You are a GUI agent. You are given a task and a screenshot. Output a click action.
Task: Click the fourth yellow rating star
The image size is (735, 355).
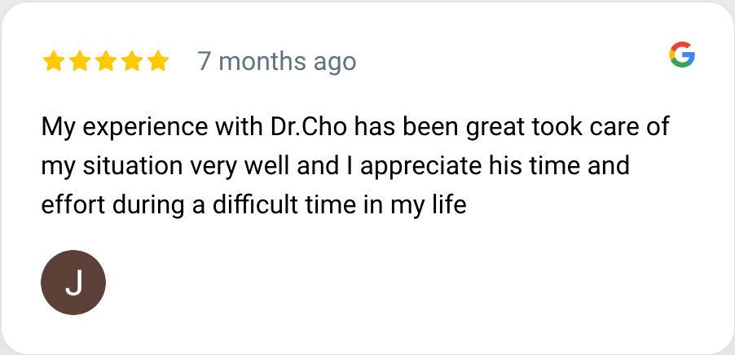pyautogui.click(x=132, y=61)
